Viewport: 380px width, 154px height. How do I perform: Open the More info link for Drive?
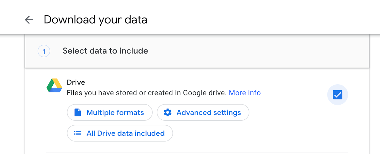point(245,93)
